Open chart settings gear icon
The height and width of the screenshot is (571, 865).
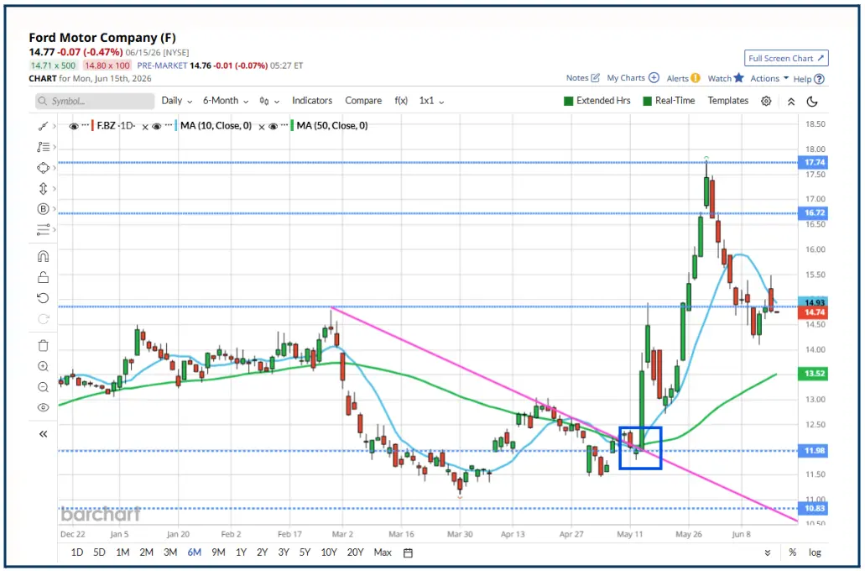pyautogui.click(x=766, y=101)
